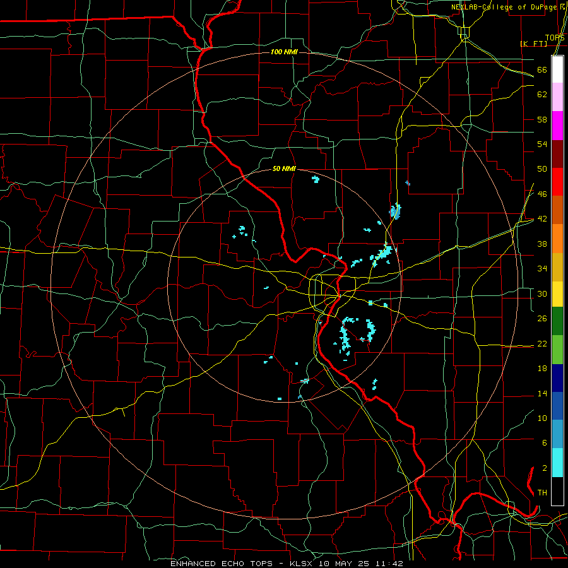Click the 'ENHANCED ECHO TOPS' title text
This screenshot has width=568, height=568.
tap(222, 564)
